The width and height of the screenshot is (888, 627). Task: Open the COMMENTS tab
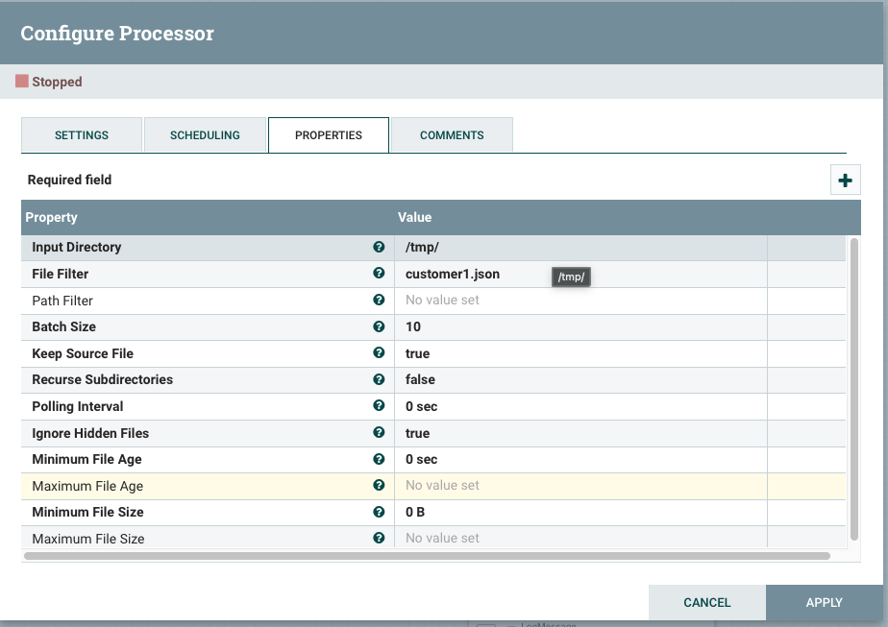click(x=452, y=134)
